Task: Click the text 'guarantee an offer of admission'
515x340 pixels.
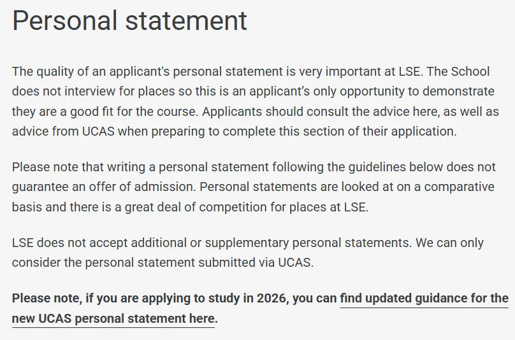Action: coord(104,187)
